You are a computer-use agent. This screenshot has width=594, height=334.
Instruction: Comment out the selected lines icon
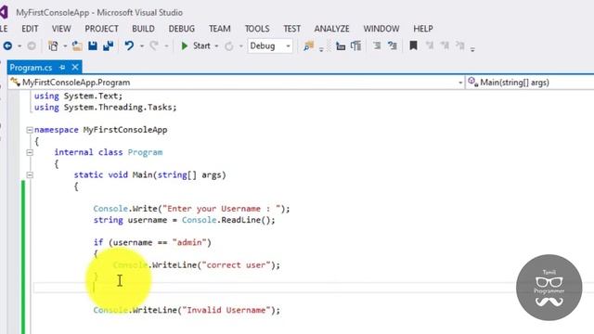point(377,46)
